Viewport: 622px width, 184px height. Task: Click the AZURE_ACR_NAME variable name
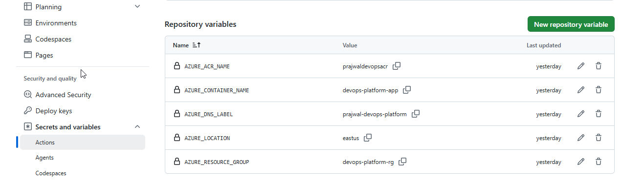click(207, 66)
